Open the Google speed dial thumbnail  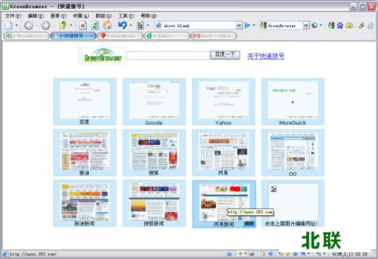tap(154, 100)
